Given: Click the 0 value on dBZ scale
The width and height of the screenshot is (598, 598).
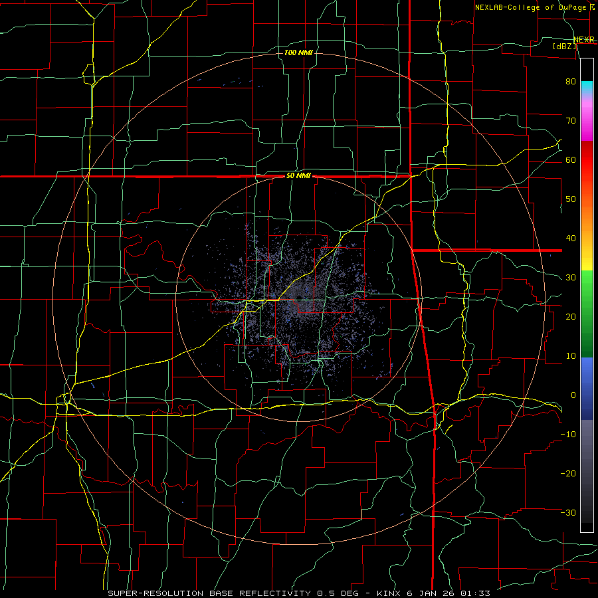Looking at the screenshot, I should (573, 395).
